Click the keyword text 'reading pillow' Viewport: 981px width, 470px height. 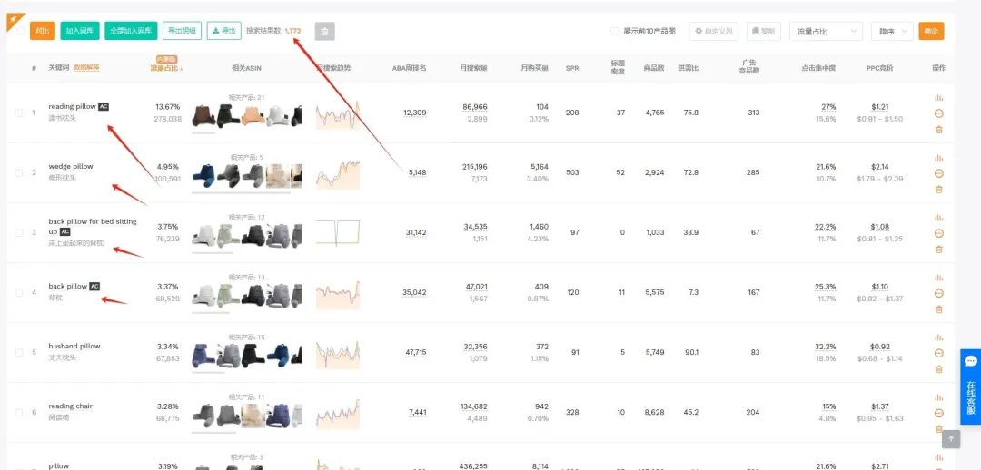73,106
